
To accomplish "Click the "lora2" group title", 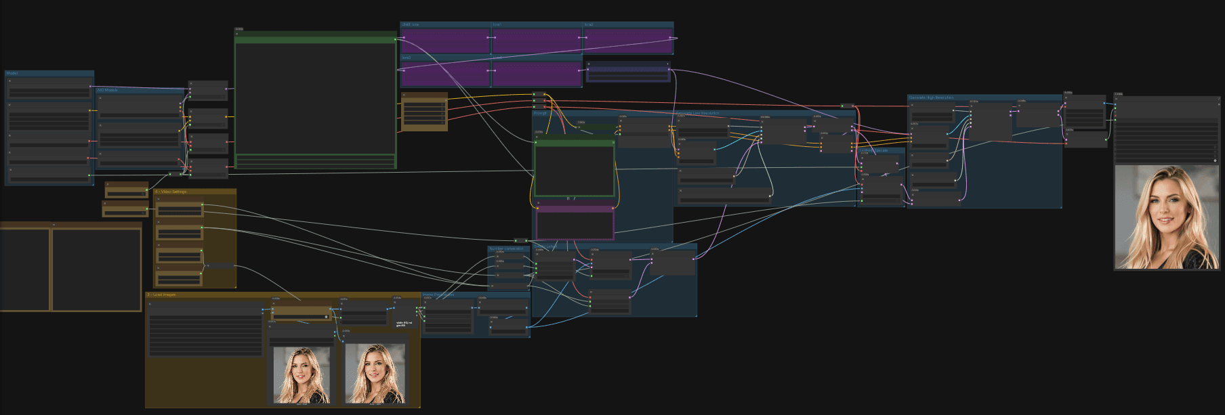I will click(x=589, y=24).
